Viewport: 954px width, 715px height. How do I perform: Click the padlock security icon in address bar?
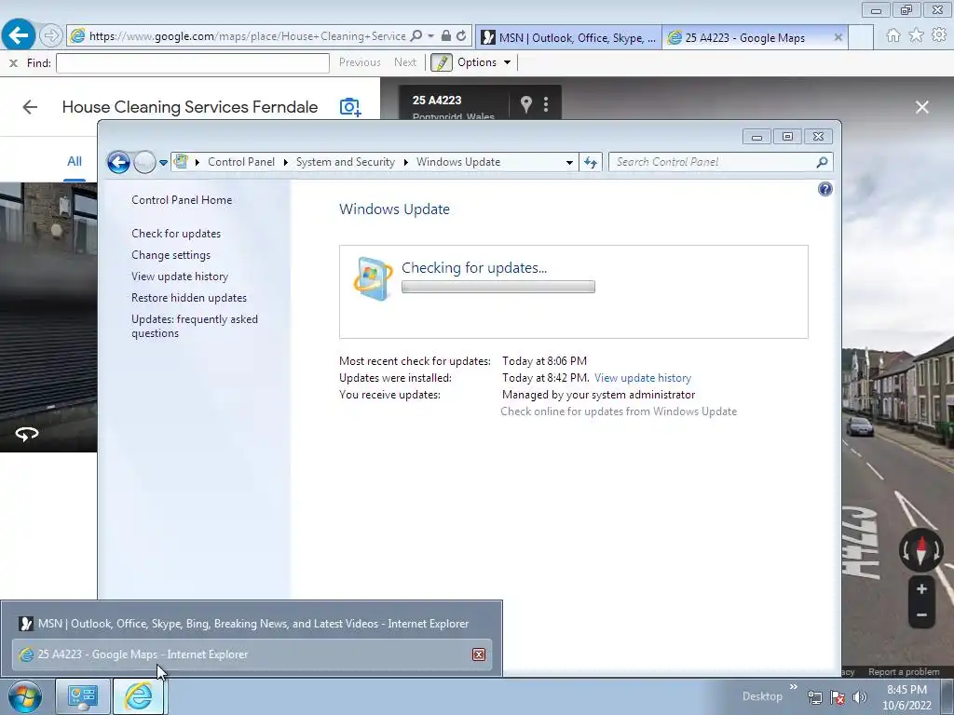point(446,36)
